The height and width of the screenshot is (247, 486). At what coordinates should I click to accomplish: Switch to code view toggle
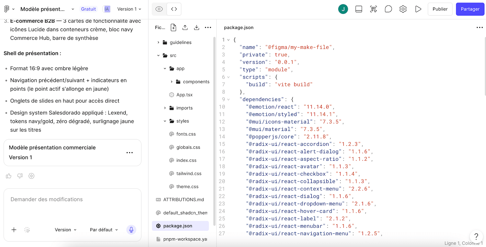pos(174,9)
